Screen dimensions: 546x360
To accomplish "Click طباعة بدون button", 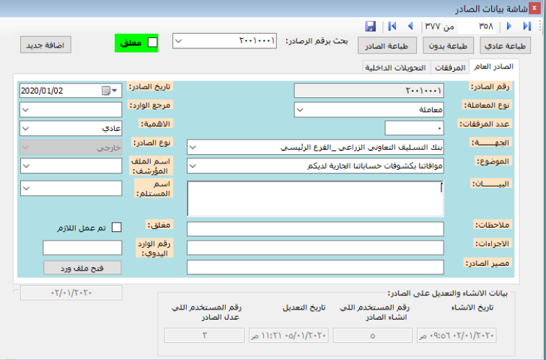I will pyautogui.click(x=448, y=45).
